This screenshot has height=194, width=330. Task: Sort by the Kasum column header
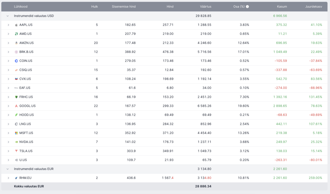(282, 6)
